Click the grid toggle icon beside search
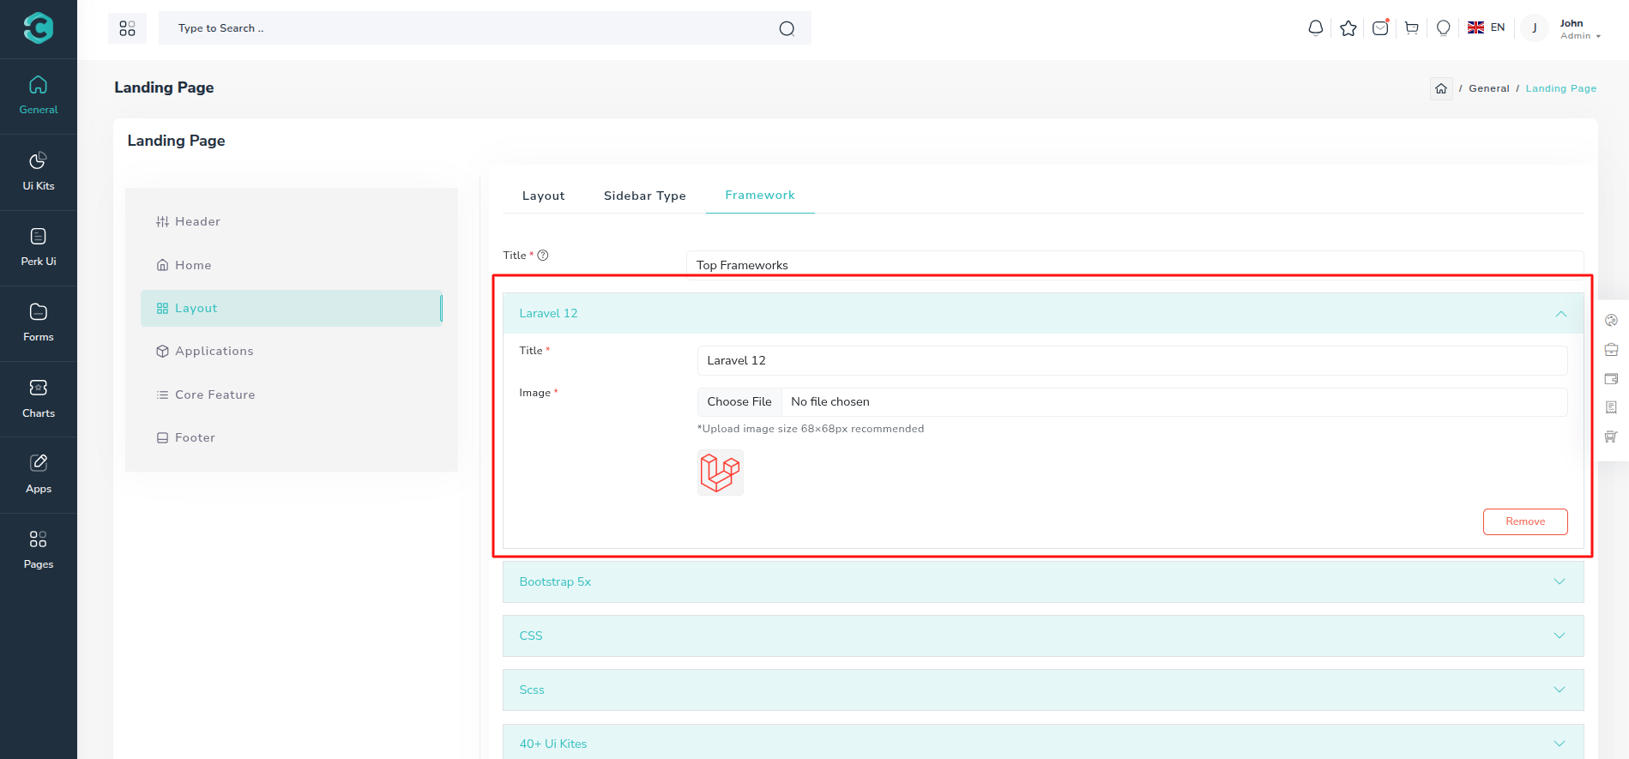The image size is (1629, 759). pyautogui.click(x=127, y=28)
